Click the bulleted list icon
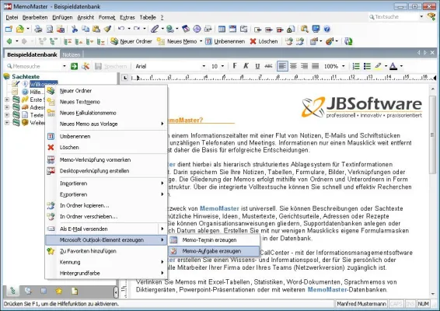Screen dimensions: 440x311 click(367, 66)
